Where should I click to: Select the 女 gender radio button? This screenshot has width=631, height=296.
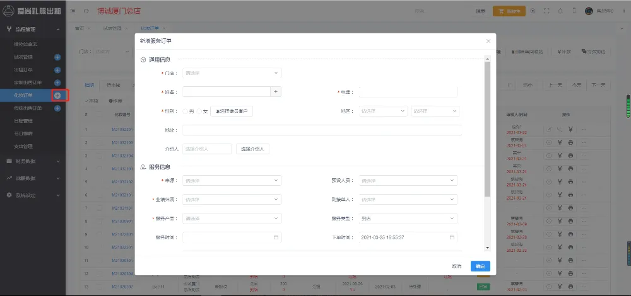tap(199, 111)
